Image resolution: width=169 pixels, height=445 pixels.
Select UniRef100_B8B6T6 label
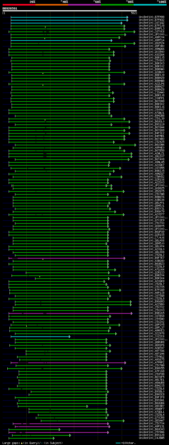152,197
